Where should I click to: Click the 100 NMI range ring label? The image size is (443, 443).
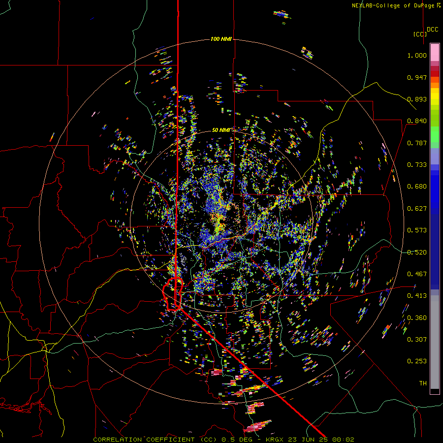point(221,39)
